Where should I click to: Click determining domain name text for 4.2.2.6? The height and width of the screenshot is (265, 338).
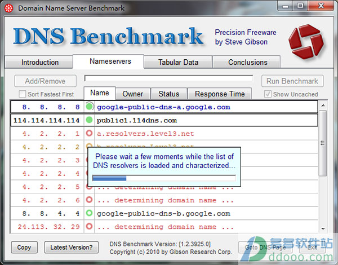click(x=165, y=200)
